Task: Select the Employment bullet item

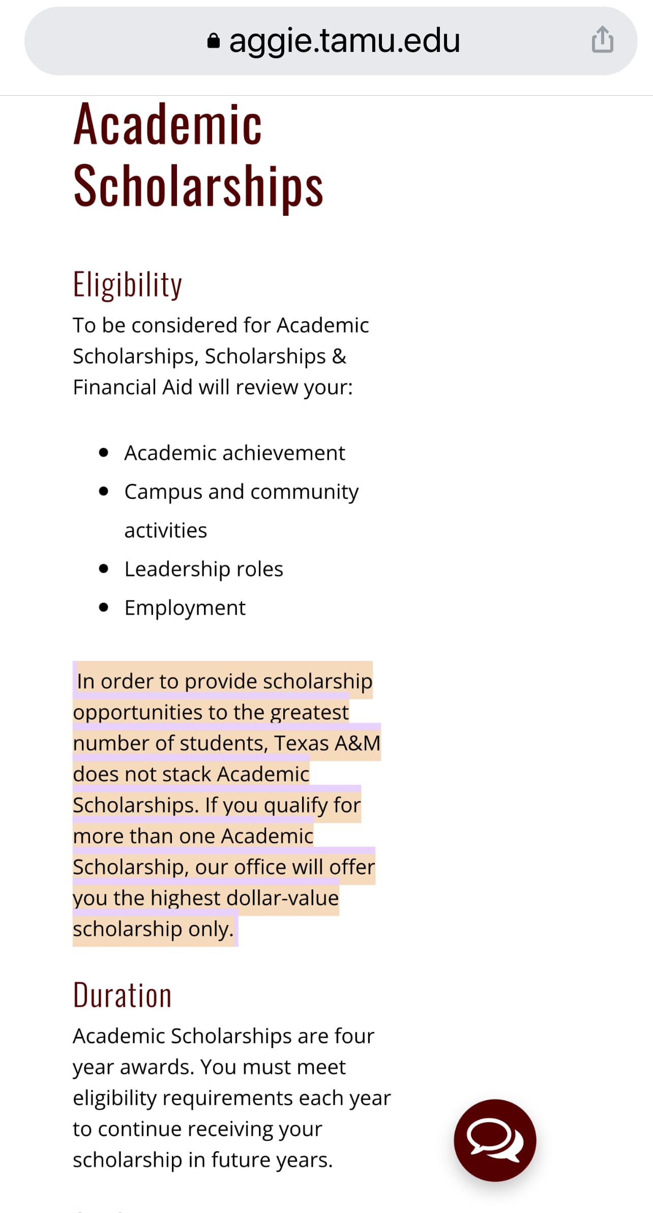Action: 185,608
